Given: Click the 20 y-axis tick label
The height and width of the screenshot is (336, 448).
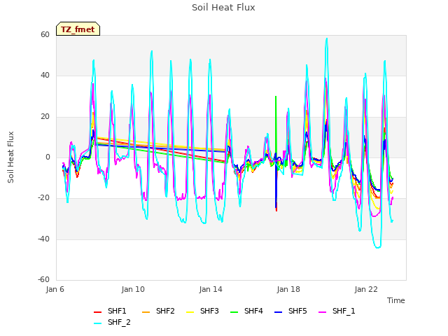Looking at the screenshot, I should [x=45, y=117].
